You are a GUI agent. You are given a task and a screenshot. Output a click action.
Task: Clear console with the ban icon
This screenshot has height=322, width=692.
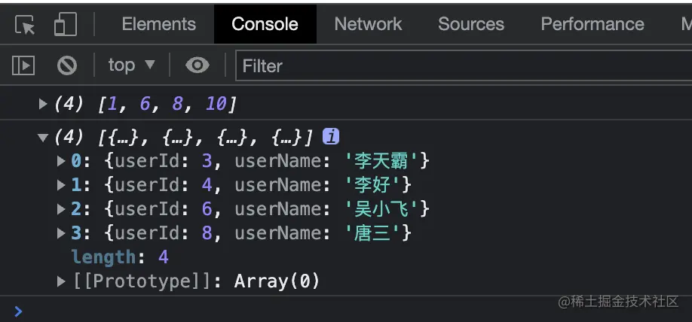coord(66,65)
